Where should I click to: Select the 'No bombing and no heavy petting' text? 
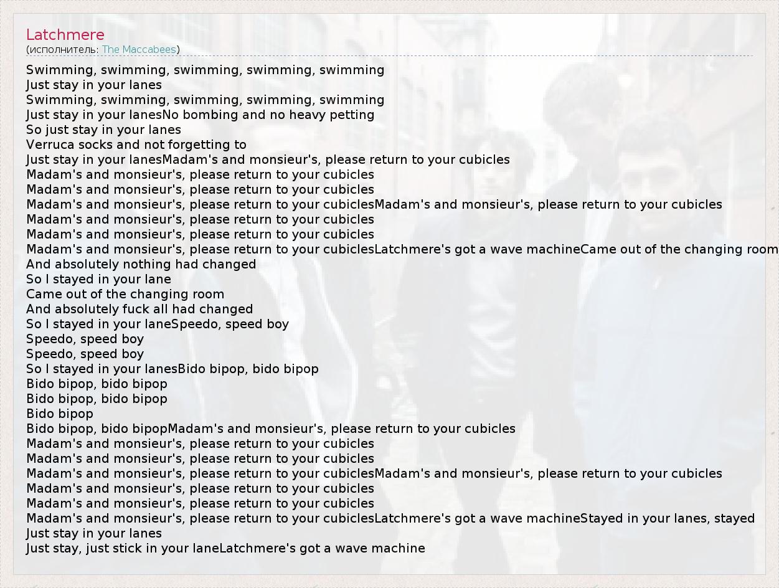269,115
